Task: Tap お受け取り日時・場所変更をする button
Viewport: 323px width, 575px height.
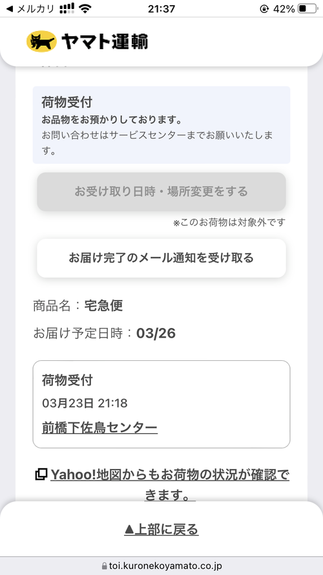Action: pos(161,191)
